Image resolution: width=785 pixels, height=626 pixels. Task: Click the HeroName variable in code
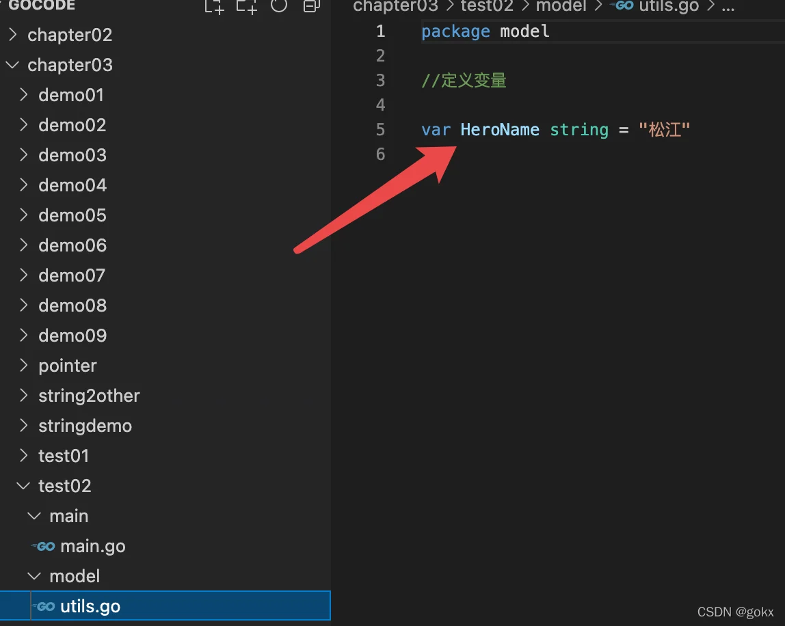coord(499,129)
